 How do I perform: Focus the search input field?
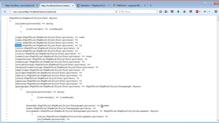pos(139,12)
